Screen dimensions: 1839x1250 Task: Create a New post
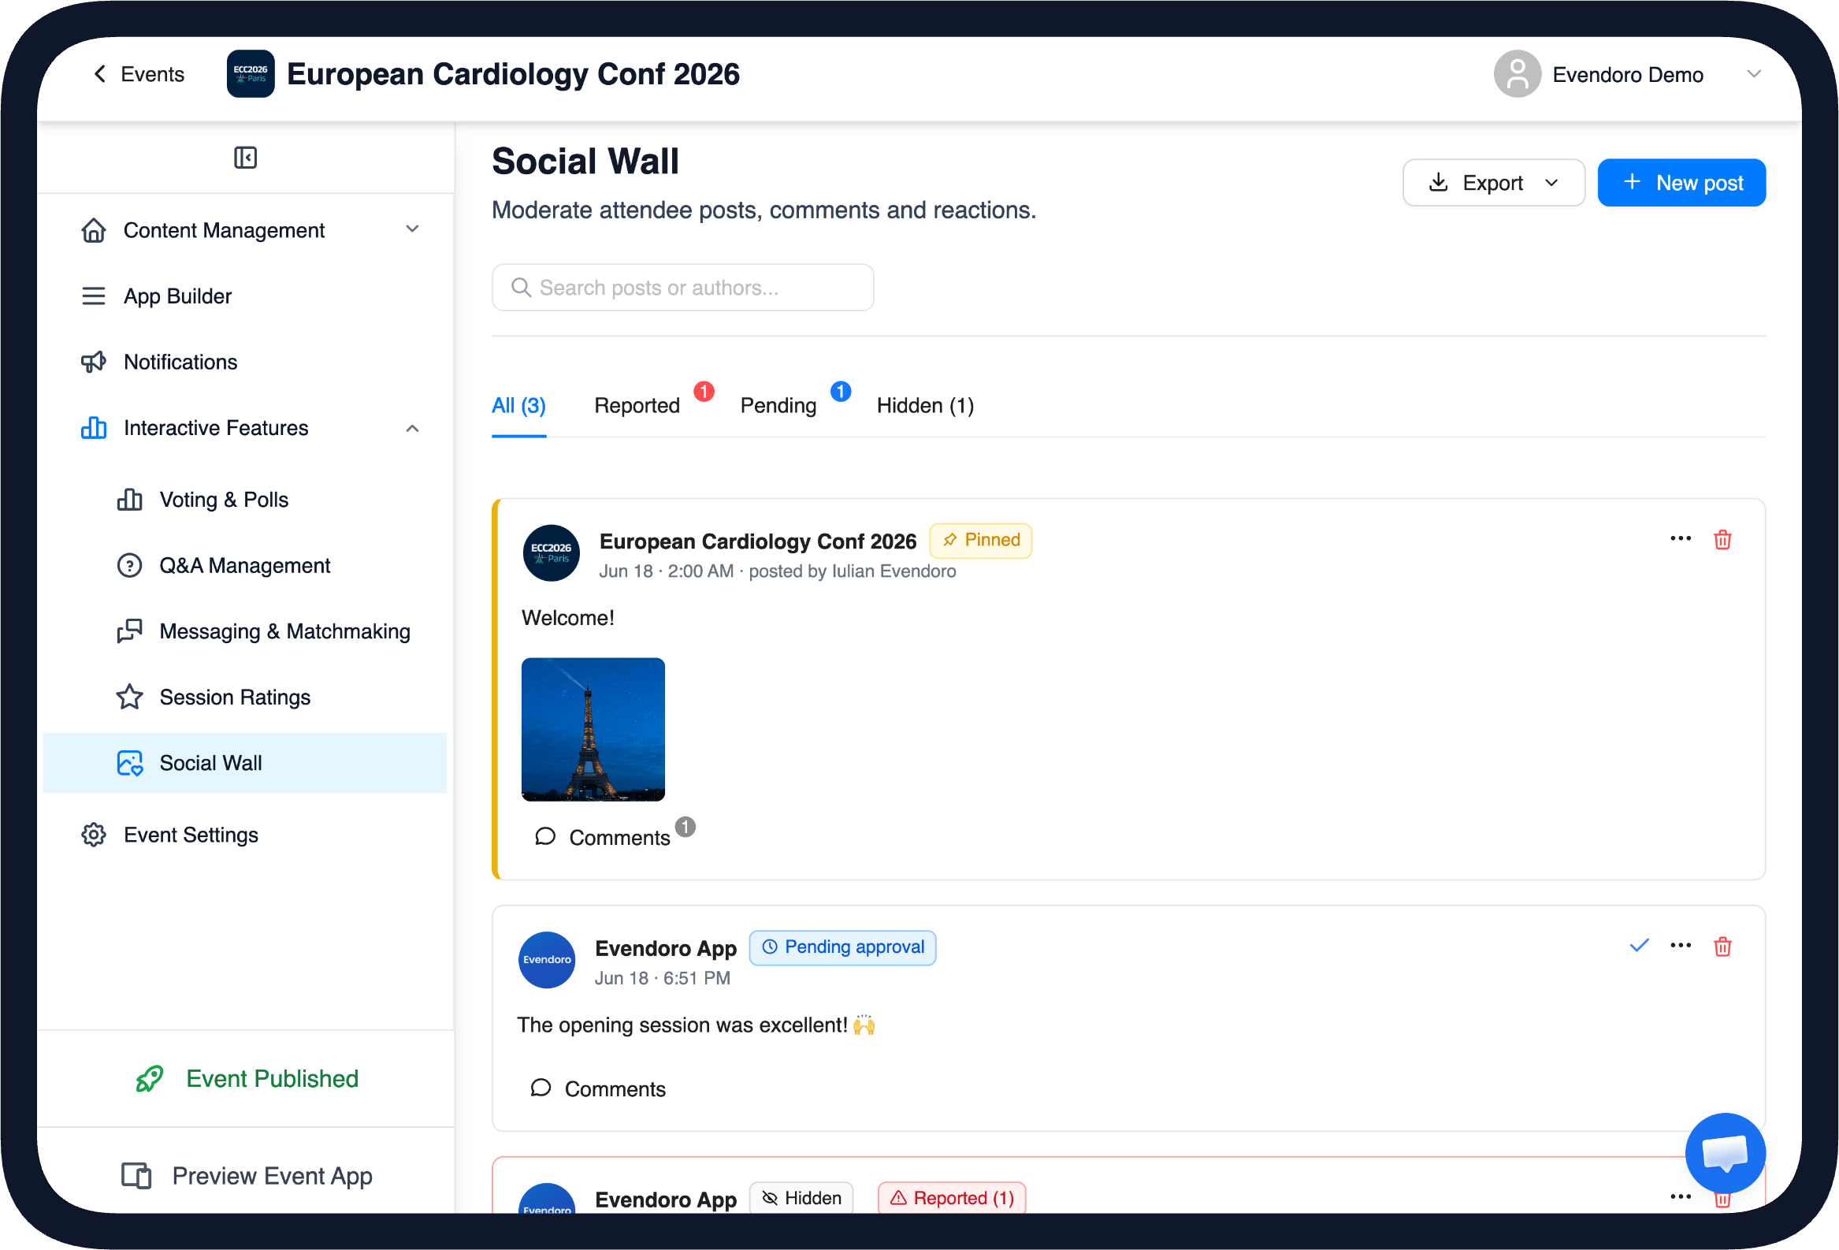point(1681,183)
